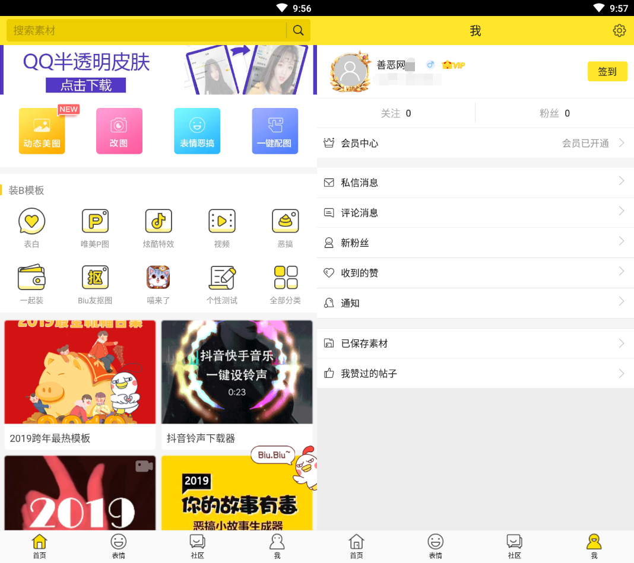The width and height of the screenshot is (634, 563).
Task: Open the 喵来了 cat icon
Action: click(x=158, y=278)
